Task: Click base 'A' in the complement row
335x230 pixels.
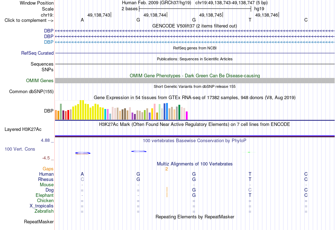Action: point(82,20)
